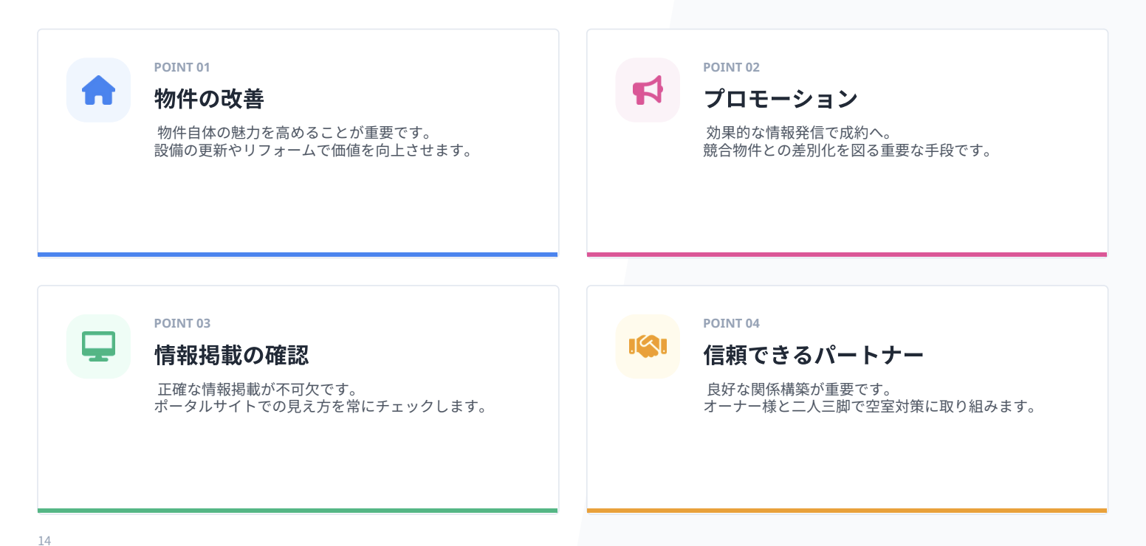Click the blue house icon
1146x546 pixels.
click(x=98, y=90)
